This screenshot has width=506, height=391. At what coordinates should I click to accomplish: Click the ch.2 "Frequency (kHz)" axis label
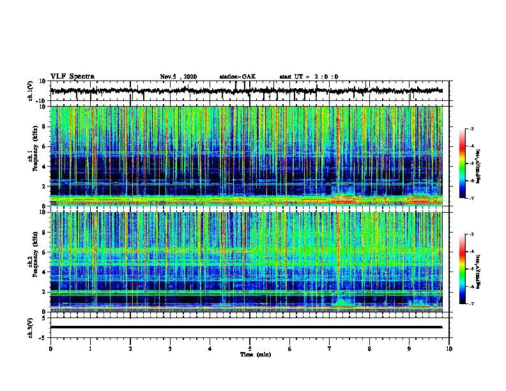pyautogui.click(x=35, y=254)
